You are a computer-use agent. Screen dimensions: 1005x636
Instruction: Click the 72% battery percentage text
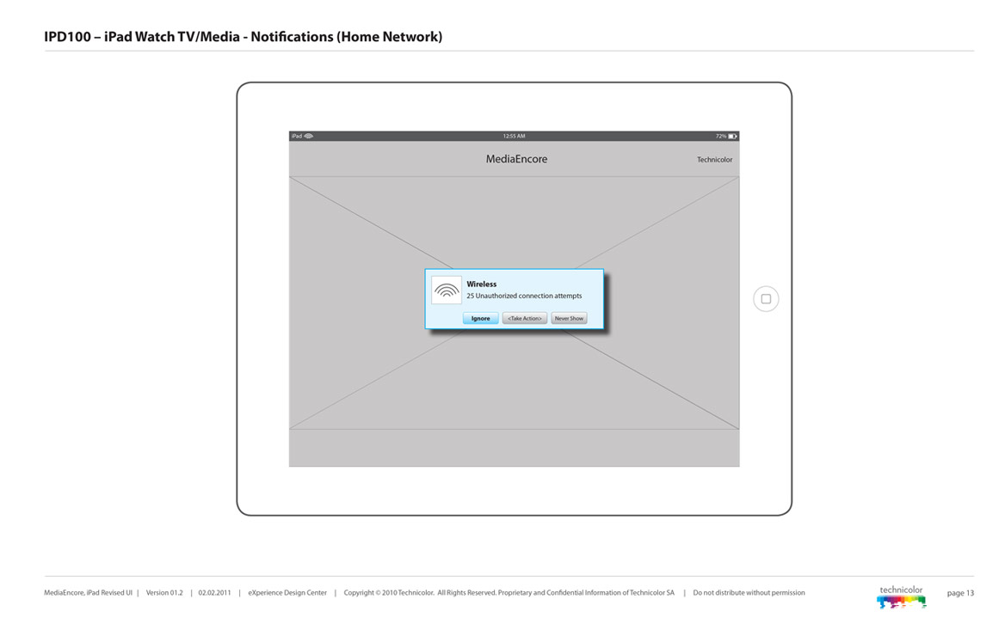[721, 137]
